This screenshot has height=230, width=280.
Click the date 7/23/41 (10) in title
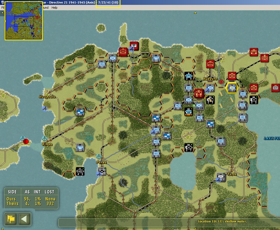(108, 2)
